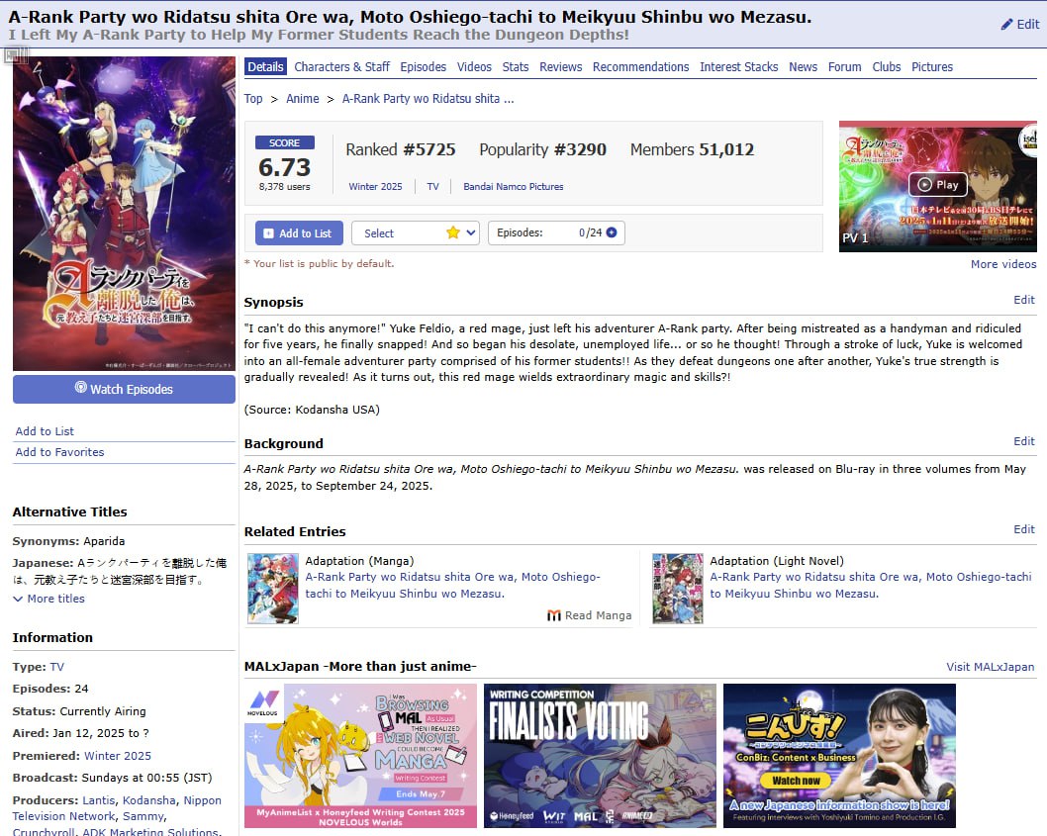Viewport: 1047px width, 836px height.
Task: Open Characters & Staff tab
Action: (x=341, y=66)
